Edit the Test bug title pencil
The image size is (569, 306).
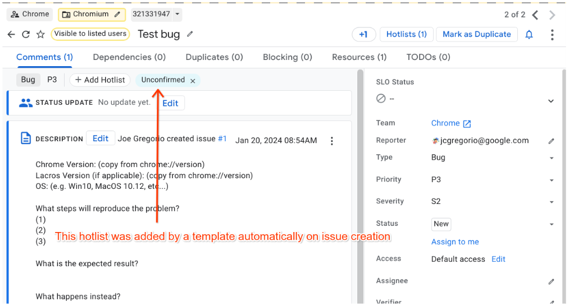pyautogui.click(x=190, y=34)
